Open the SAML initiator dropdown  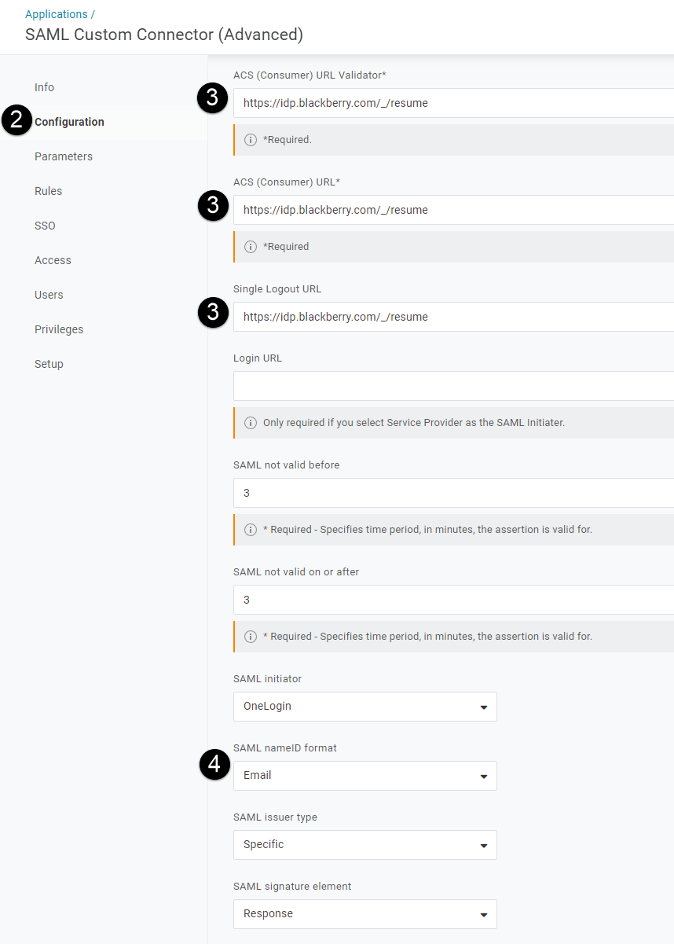click(x=364, y=707)
